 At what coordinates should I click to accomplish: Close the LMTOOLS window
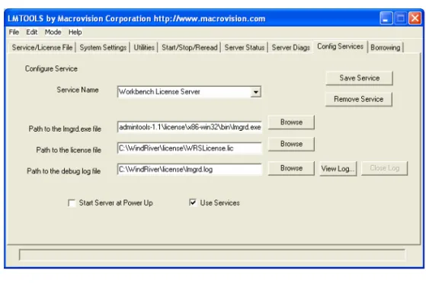tap(415, 18)
